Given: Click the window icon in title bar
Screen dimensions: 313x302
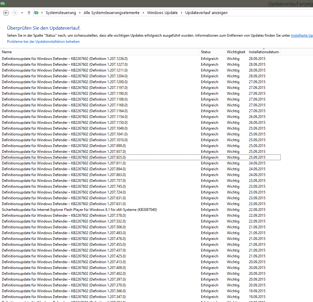Looking at the screenshot, I should (3, 4).
